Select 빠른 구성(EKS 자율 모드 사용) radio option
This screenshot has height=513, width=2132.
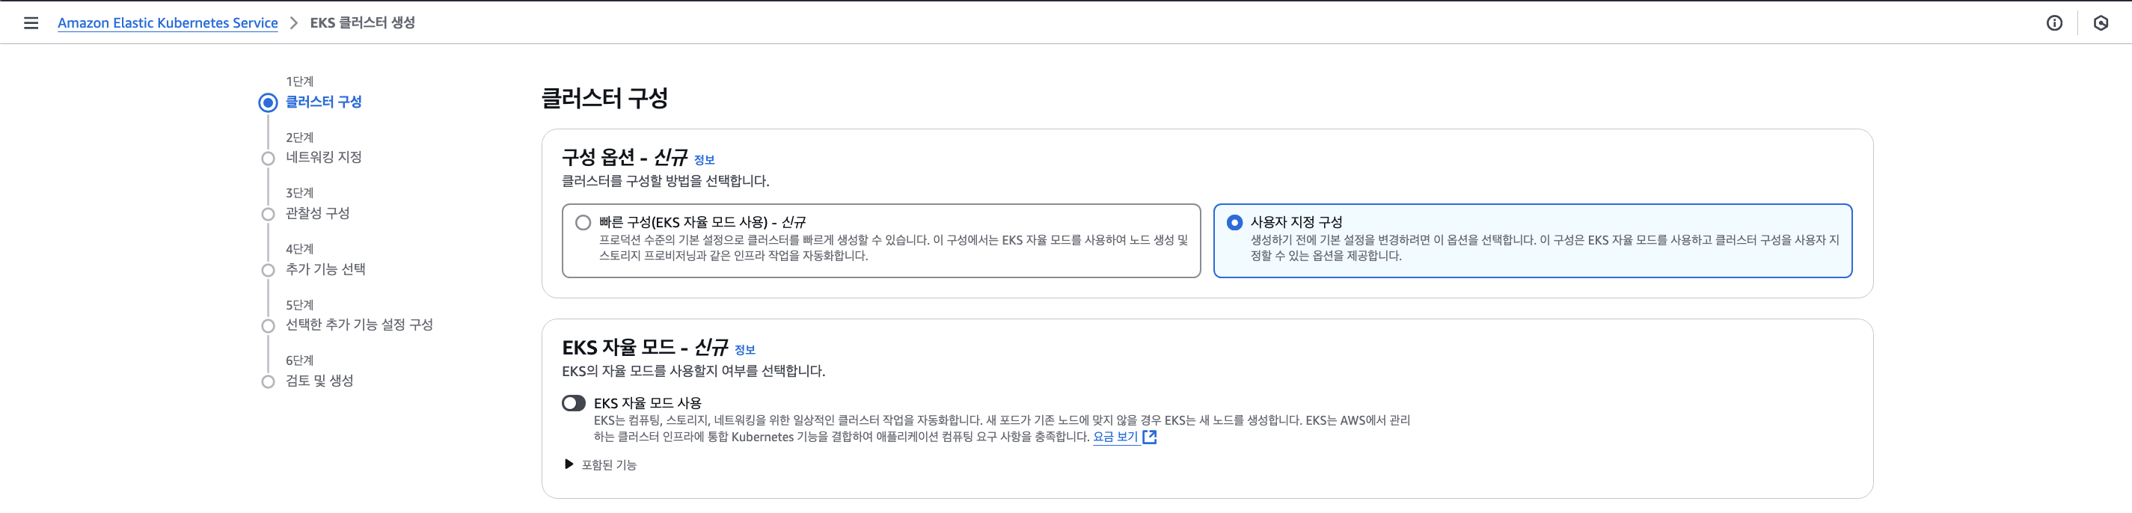click(583, 223)
